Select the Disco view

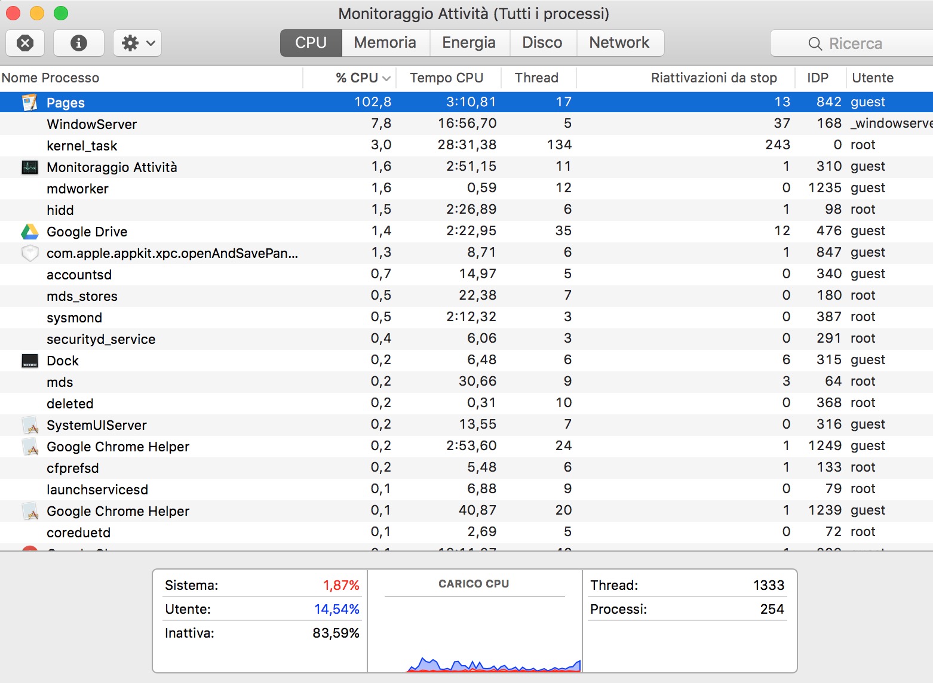pos(542,42)
